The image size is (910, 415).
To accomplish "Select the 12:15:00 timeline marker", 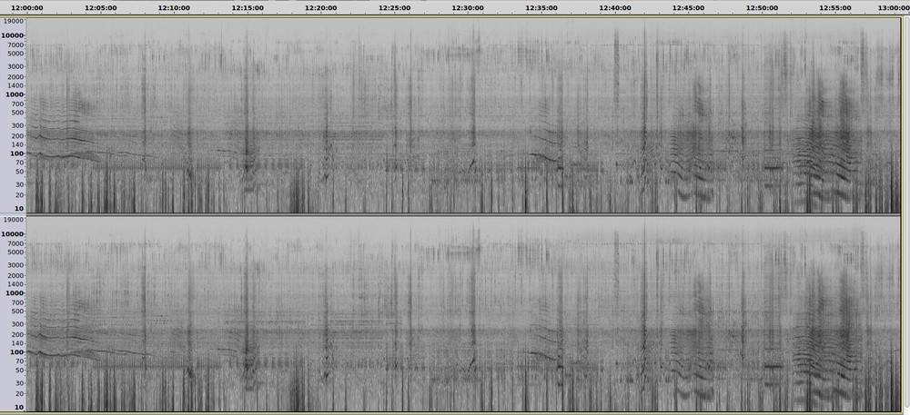I will pyautogui.click(x=248, y=7).
